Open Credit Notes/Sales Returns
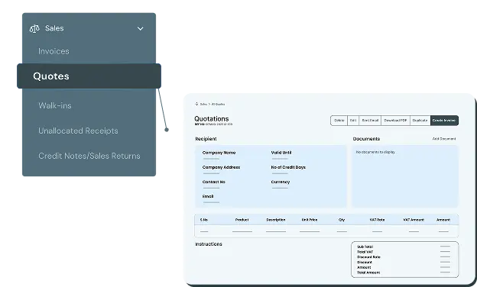 coord(89,156)
